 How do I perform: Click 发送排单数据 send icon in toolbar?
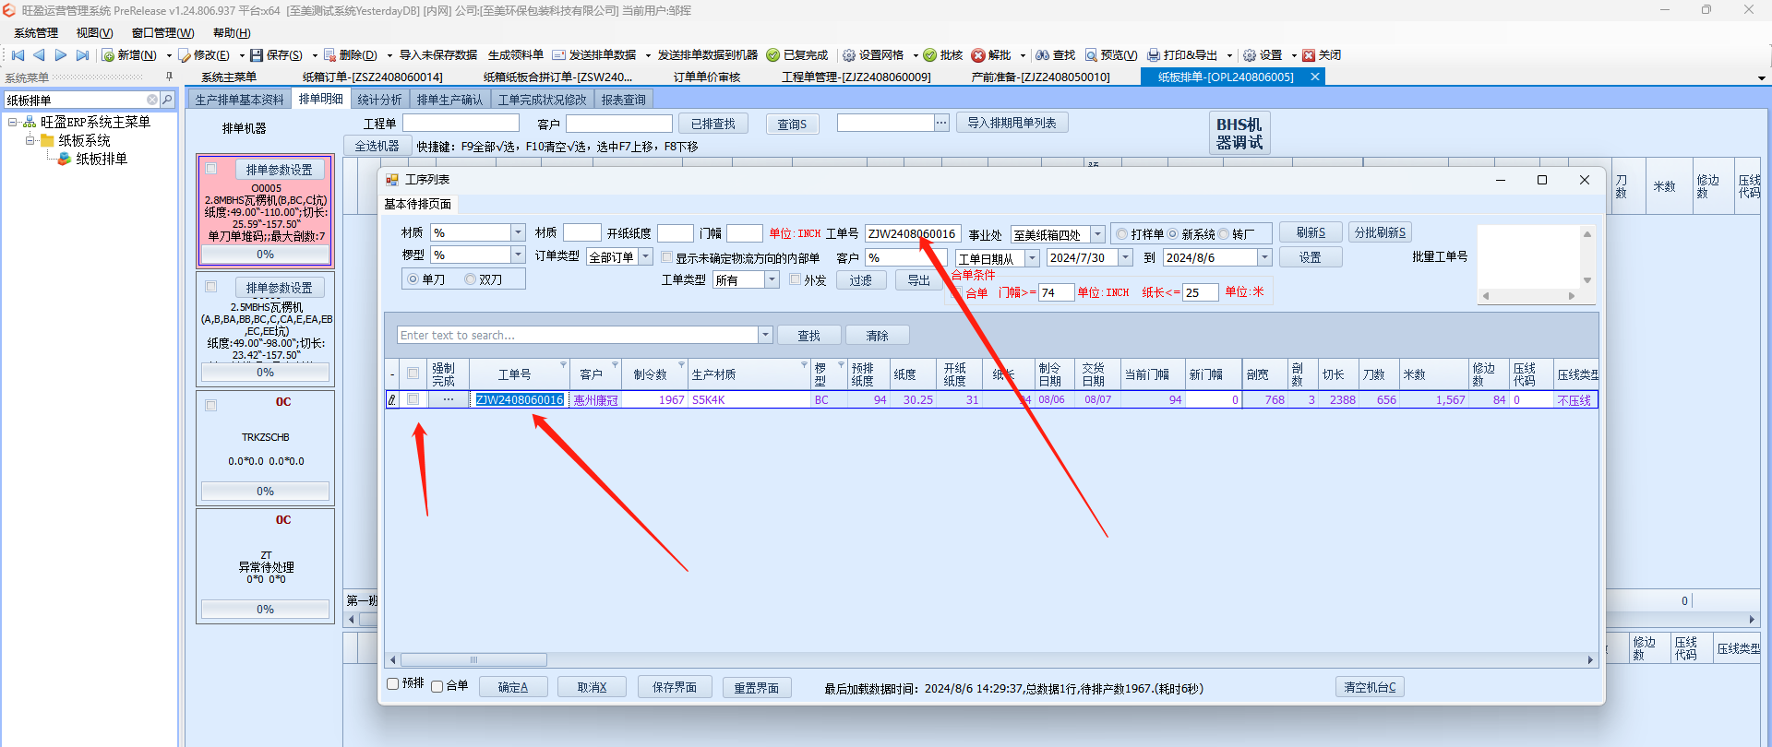coord(559,55)
